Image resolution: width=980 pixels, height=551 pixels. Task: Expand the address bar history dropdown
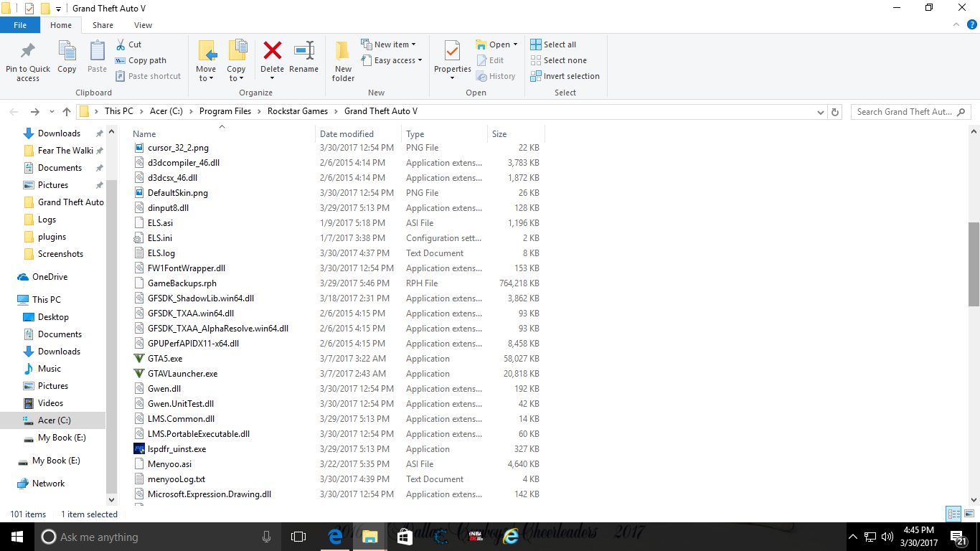(821, 112)
